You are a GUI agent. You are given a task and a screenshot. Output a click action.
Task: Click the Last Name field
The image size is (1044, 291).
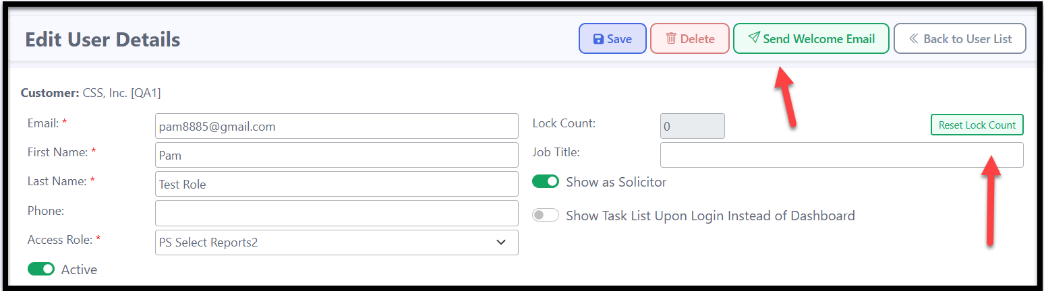point(337,184)
